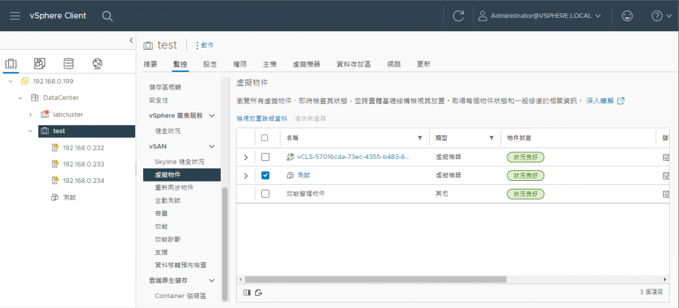Click storage policy icon in 效能管理物件 row
The image size is (679, 308).
(x=666, y=194)
